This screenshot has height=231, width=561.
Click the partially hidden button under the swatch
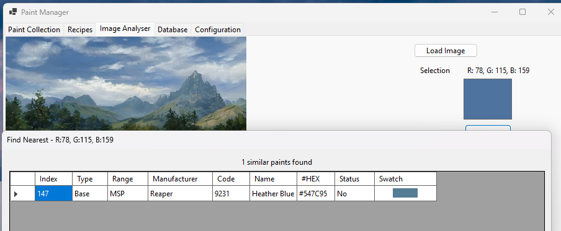point(488,128)
